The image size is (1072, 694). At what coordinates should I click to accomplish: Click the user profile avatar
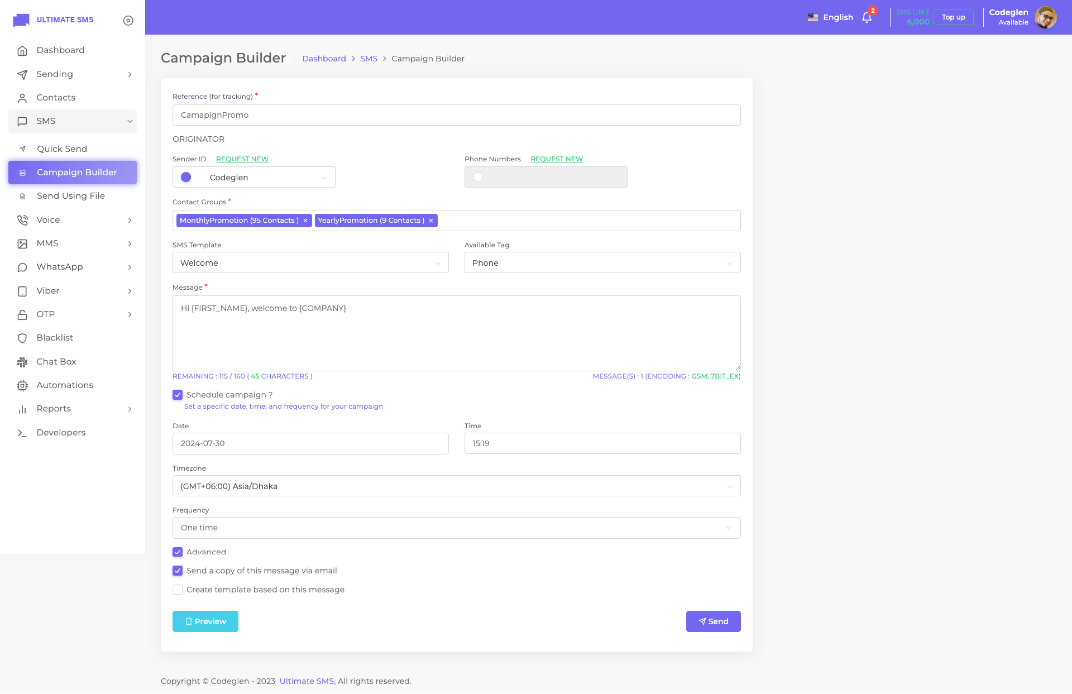click(x=1045, y=17)
